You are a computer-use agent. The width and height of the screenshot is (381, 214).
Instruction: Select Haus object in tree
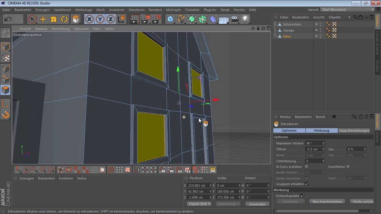pyautogui.click(x=287, y=36)
